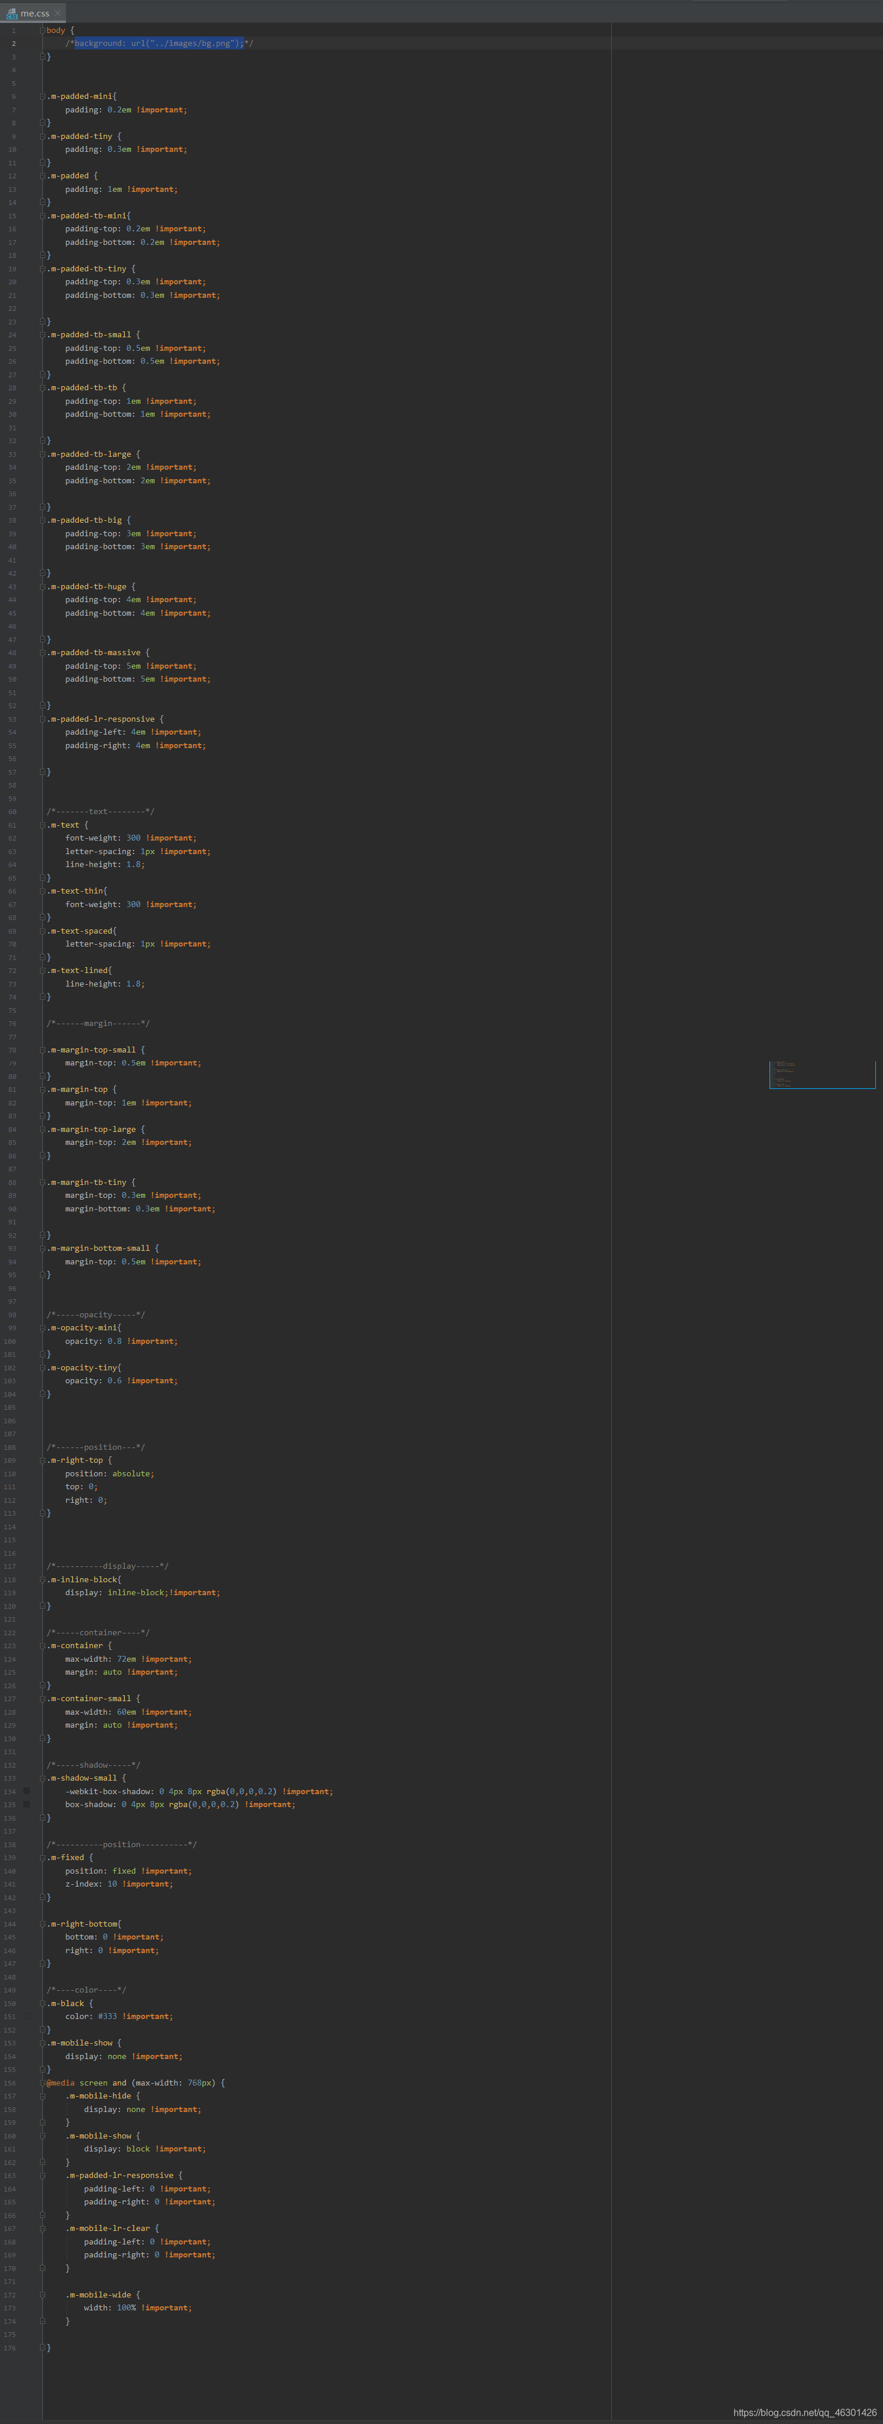
Task: Collapse the .m-inline-block rule
Action: coord(42,1579)
